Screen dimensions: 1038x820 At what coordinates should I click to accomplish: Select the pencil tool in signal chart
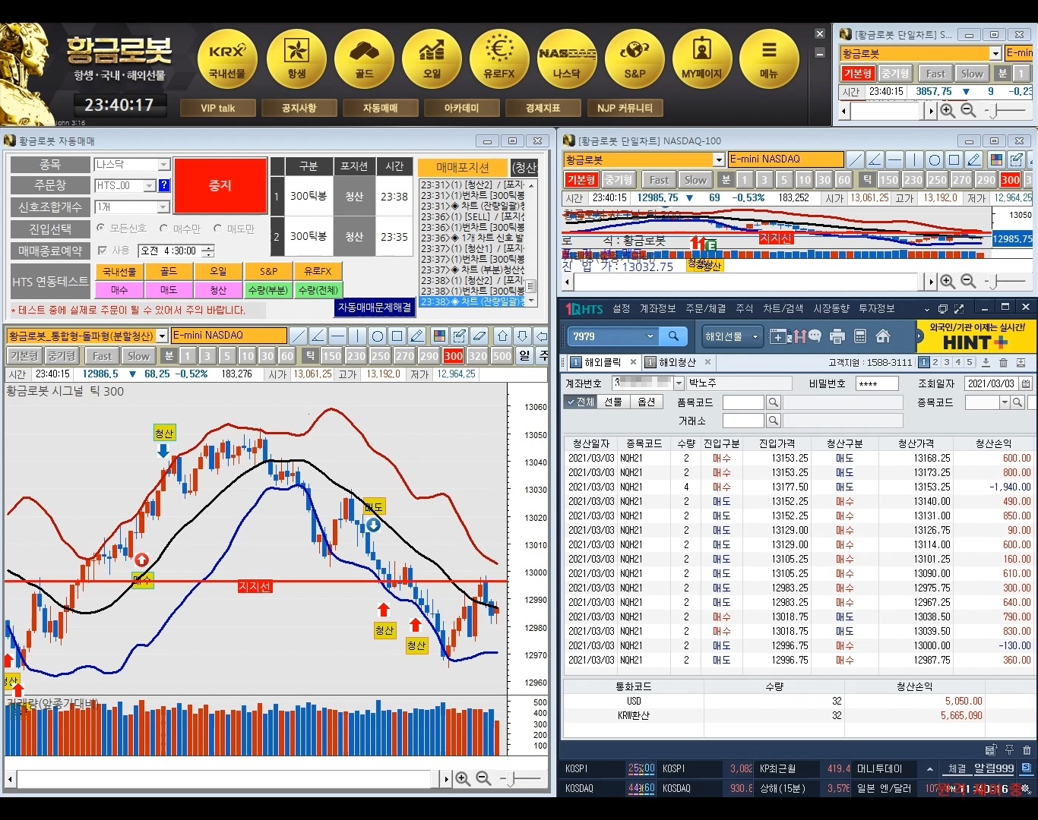(x=416, y=336)
